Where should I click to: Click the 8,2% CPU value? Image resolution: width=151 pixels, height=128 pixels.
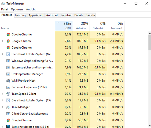(68, 34)
